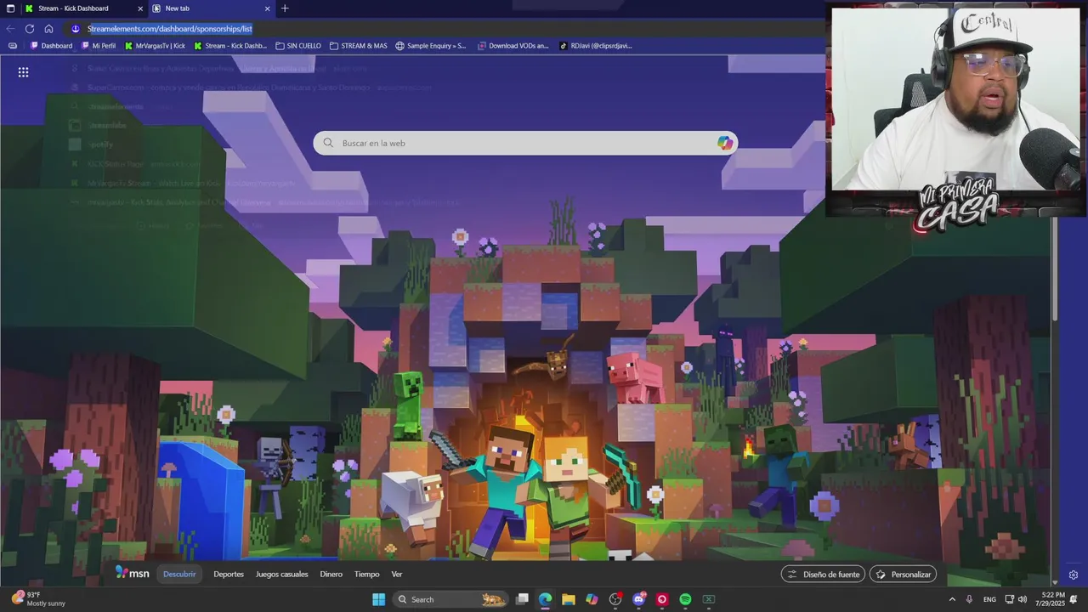This screenshot has height=612, width=1088.
Task: Open Download VODs bookmark
Action: click(513, 46)
